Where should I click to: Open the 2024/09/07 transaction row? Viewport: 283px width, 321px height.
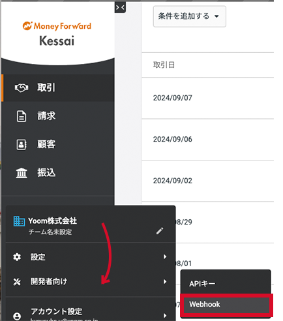207,98
